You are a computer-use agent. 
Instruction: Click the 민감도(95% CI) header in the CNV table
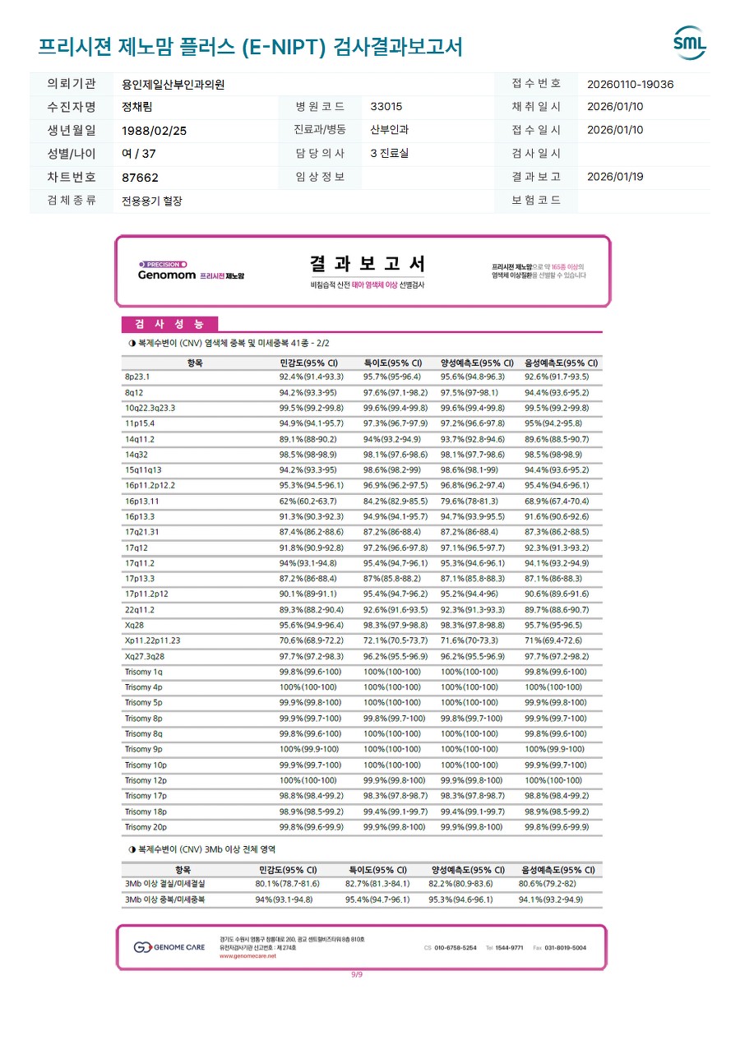pyautogui.click(x=308, y=363)
